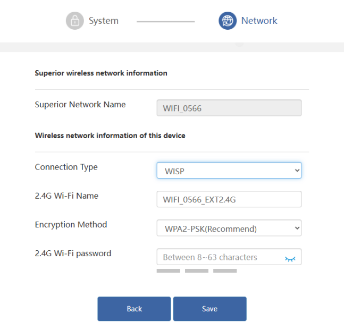Click the step progress connector line
Image resolution: width=344 pixels, height=330 pixels.
point(166,21)
